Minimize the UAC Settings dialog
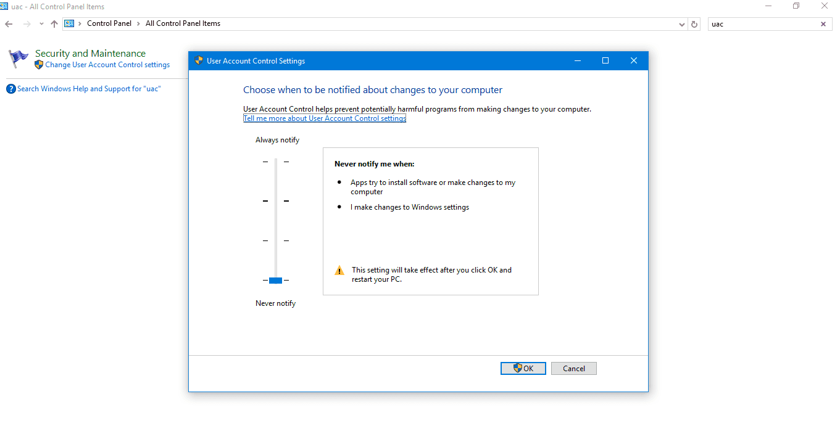Image resolution: width=840 pixels, height=431 pixels. tap(578, 60)
